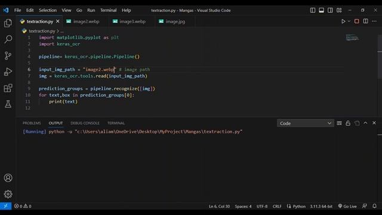Switch to the Debug Console tab
The image size is (382, 215).
coord(85,123)
